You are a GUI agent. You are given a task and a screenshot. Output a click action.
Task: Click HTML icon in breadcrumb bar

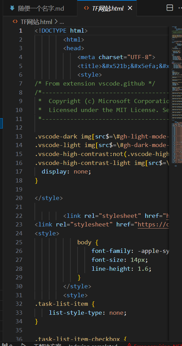15,22
